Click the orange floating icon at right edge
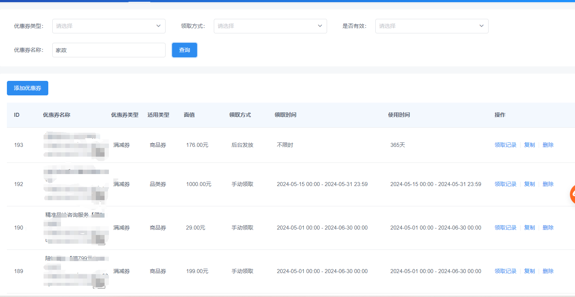Viewport: 575px width, 297px height. (x=572, y=194)
